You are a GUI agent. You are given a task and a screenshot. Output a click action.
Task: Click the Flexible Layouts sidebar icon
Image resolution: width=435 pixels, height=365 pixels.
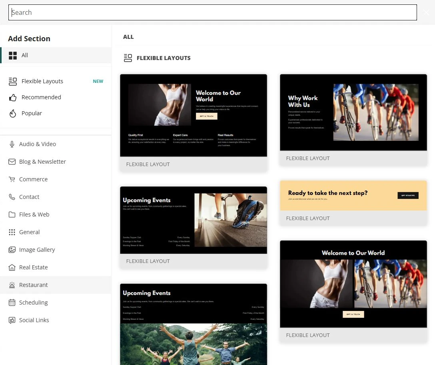pyautogui.click(x=13, y=81)
